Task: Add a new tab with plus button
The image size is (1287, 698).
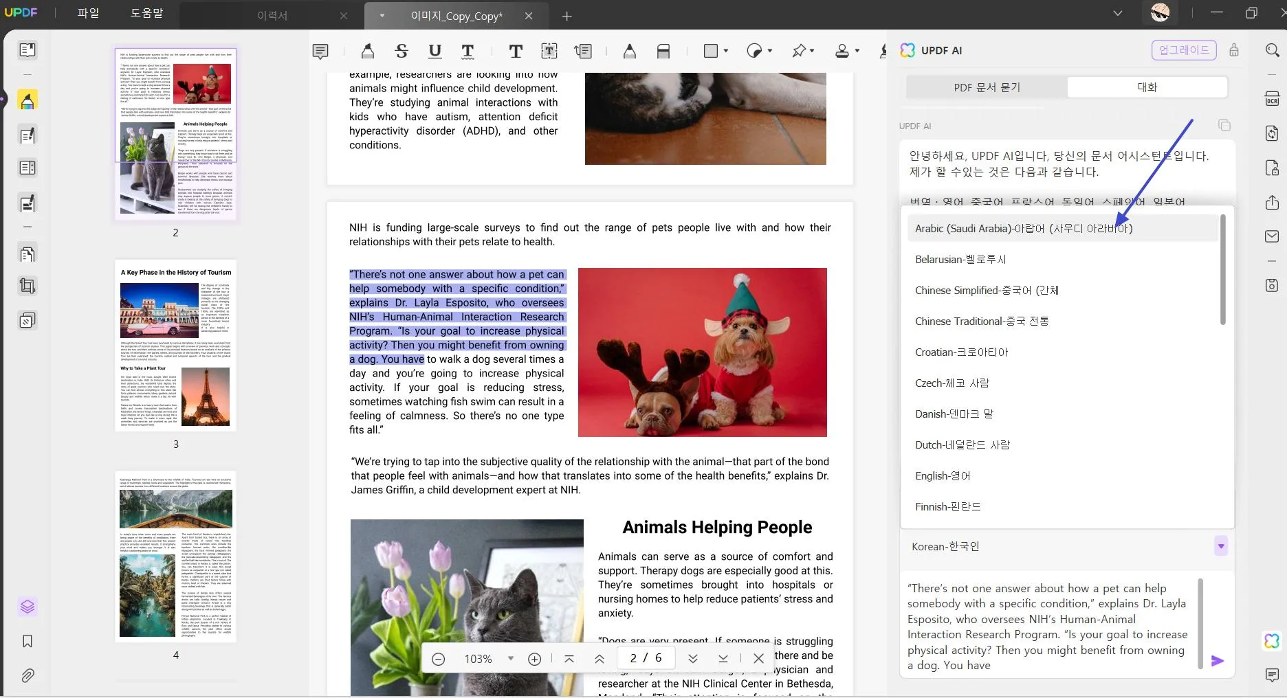Action: tap(566, 16)
